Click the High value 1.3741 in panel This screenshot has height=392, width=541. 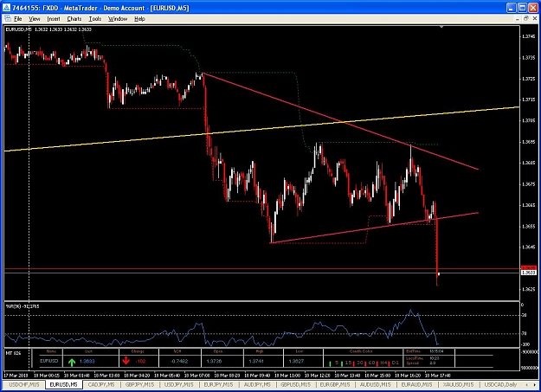pos(257,362)
